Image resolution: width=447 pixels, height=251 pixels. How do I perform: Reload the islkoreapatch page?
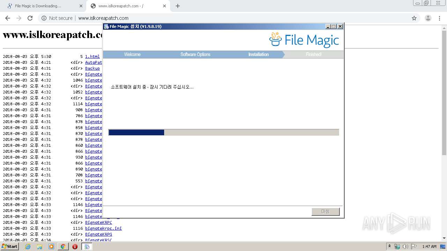[x=30, y=18]
